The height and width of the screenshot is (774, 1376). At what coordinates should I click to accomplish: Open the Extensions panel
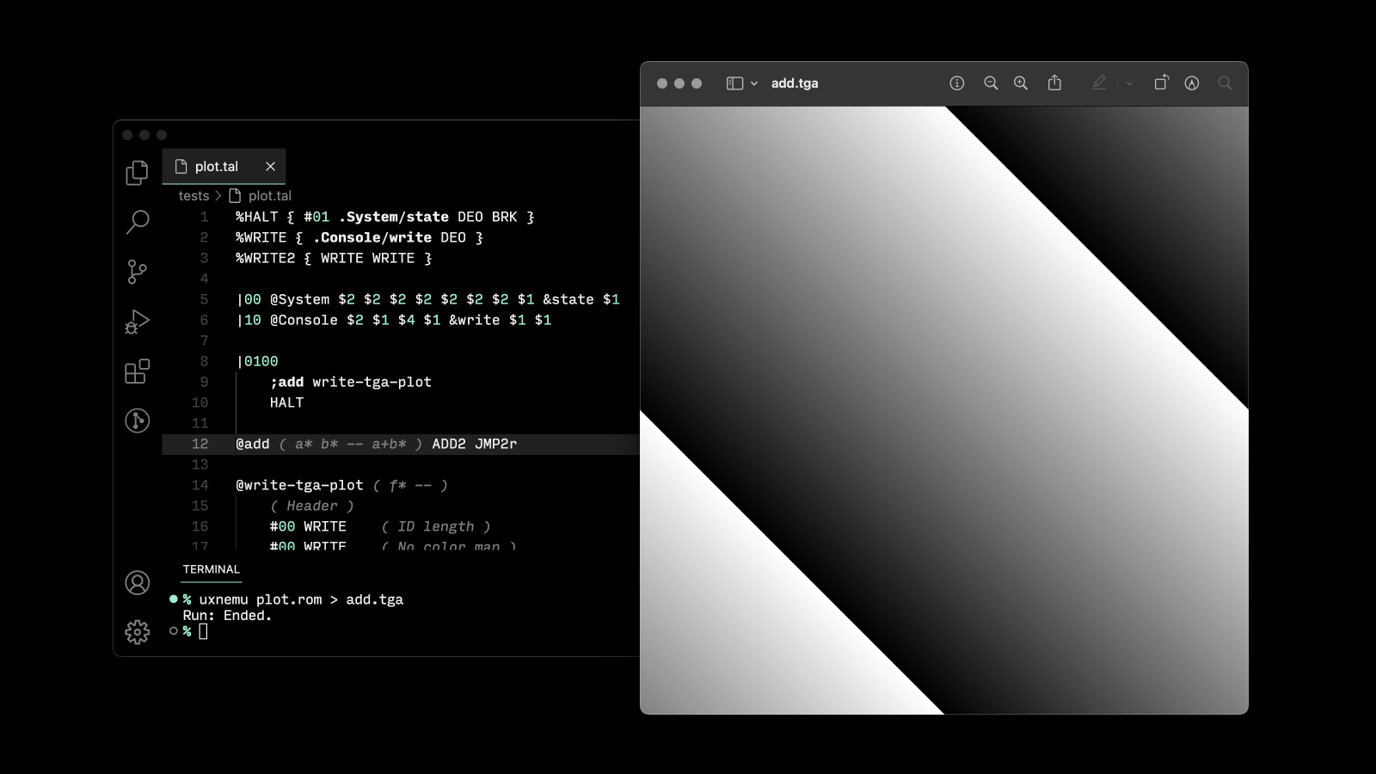[137, 372]
